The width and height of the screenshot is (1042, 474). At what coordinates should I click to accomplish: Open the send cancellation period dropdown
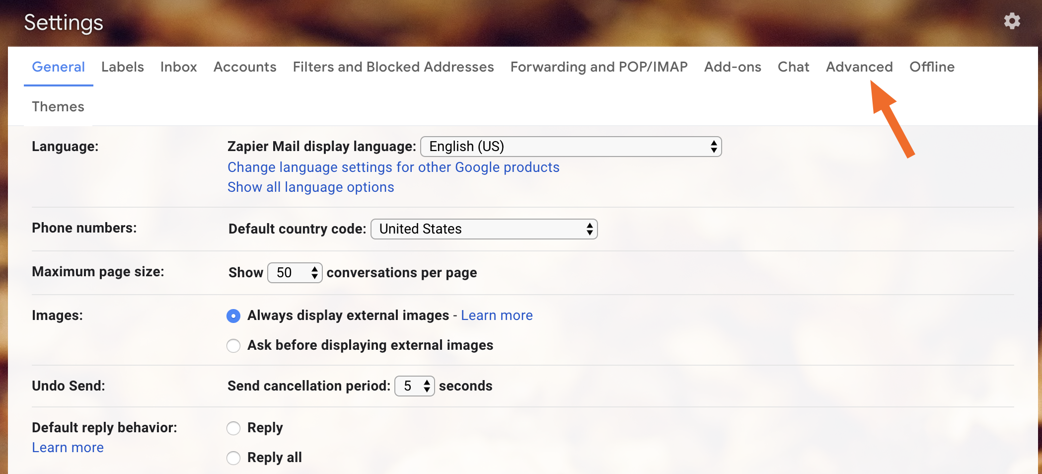[414, 386]
